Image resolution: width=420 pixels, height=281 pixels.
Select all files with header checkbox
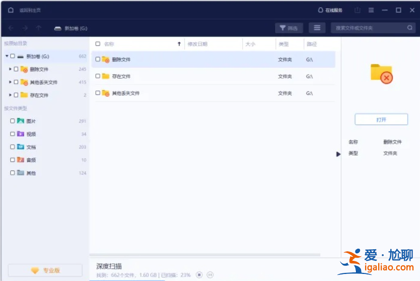[x=98, y=44]
